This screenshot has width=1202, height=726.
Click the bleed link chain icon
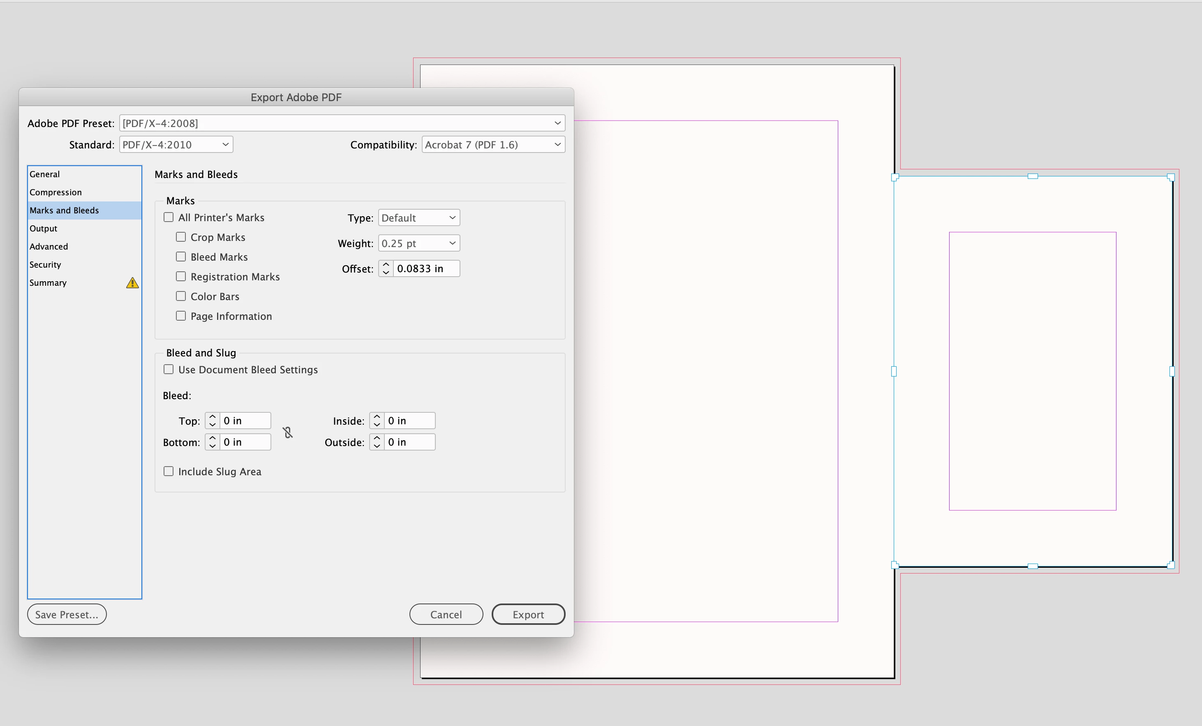pyautogui.click(x=288, y=432)
